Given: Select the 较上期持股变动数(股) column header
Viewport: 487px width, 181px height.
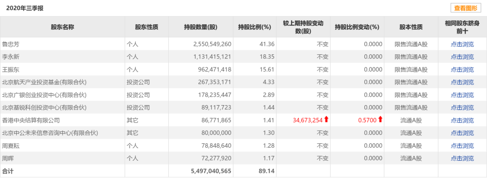Looking at the screenshot, I should pyautogui.click(x=303, y=27).
